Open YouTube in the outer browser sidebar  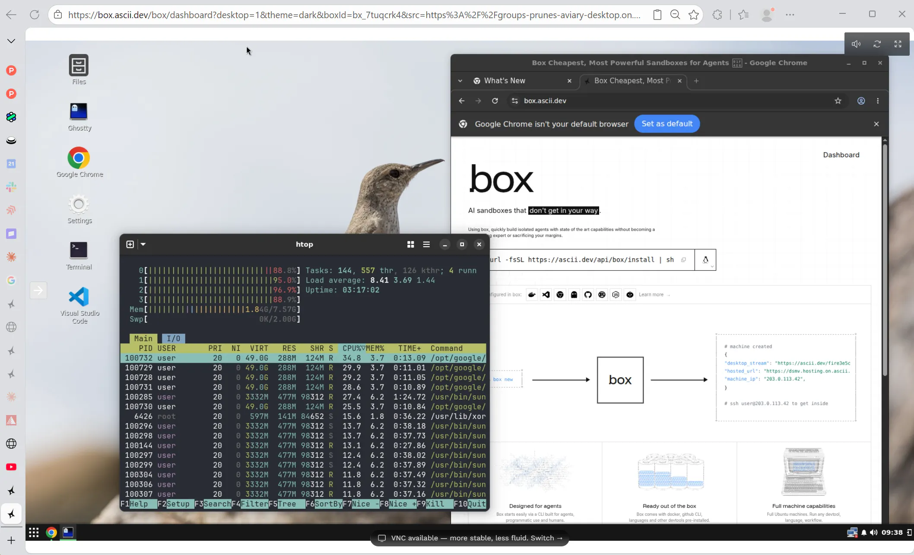[x=11, y=467]
